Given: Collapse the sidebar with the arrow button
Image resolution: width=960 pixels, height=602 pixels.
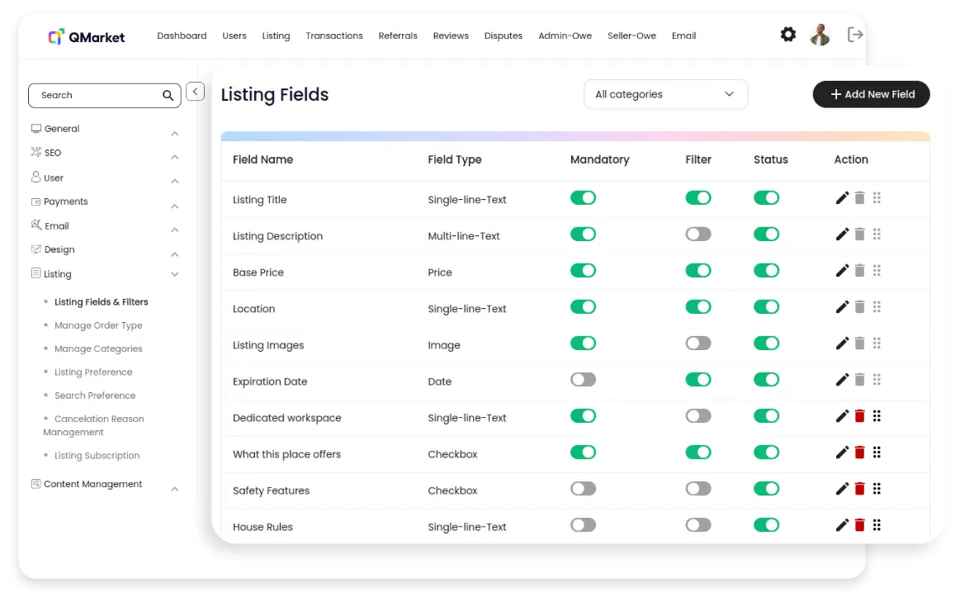Looking at the screenshot, I should (x=195, y=92).
